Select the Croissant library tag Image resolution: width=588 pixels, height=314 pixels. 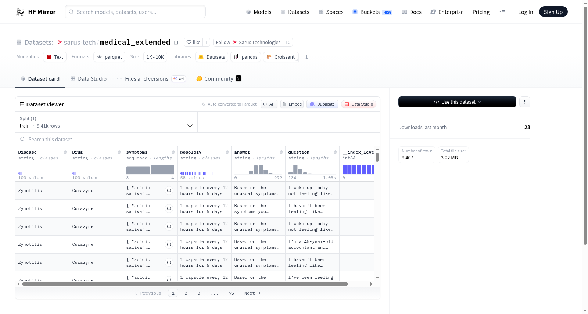pyautogui.click(x=281, y=57)
